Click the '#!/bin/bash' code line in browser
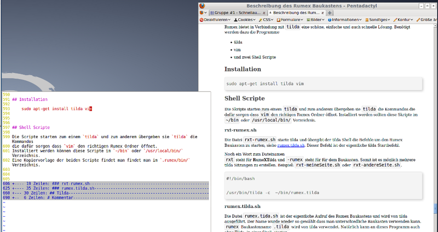The height and width of the screenshot is (232, 438). (x=240, y=179)
